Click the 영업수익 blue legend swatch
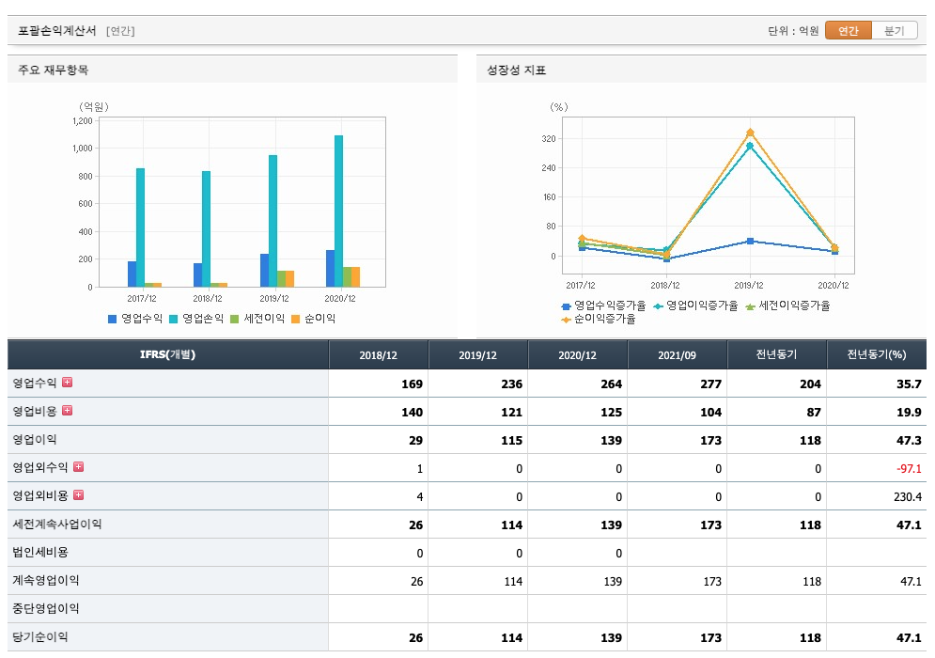935x658 pixels. point(112,320)
